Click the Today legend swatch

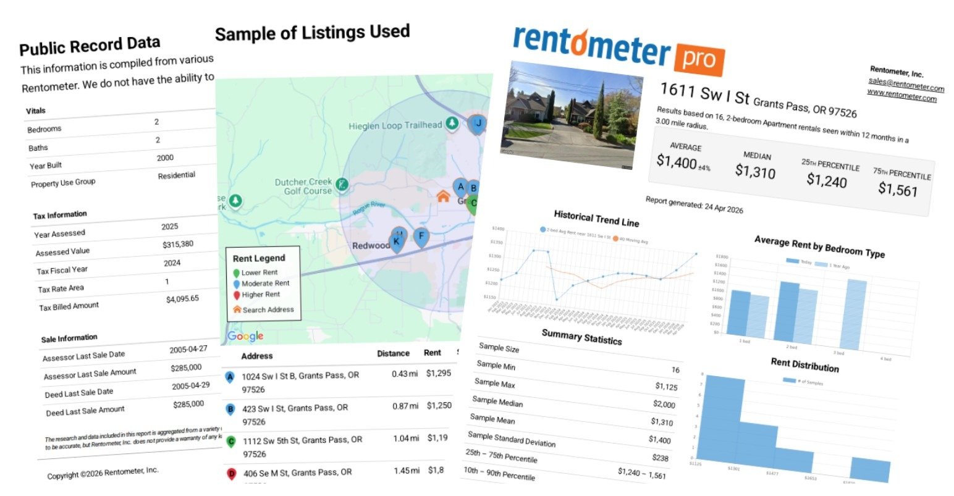793,261
